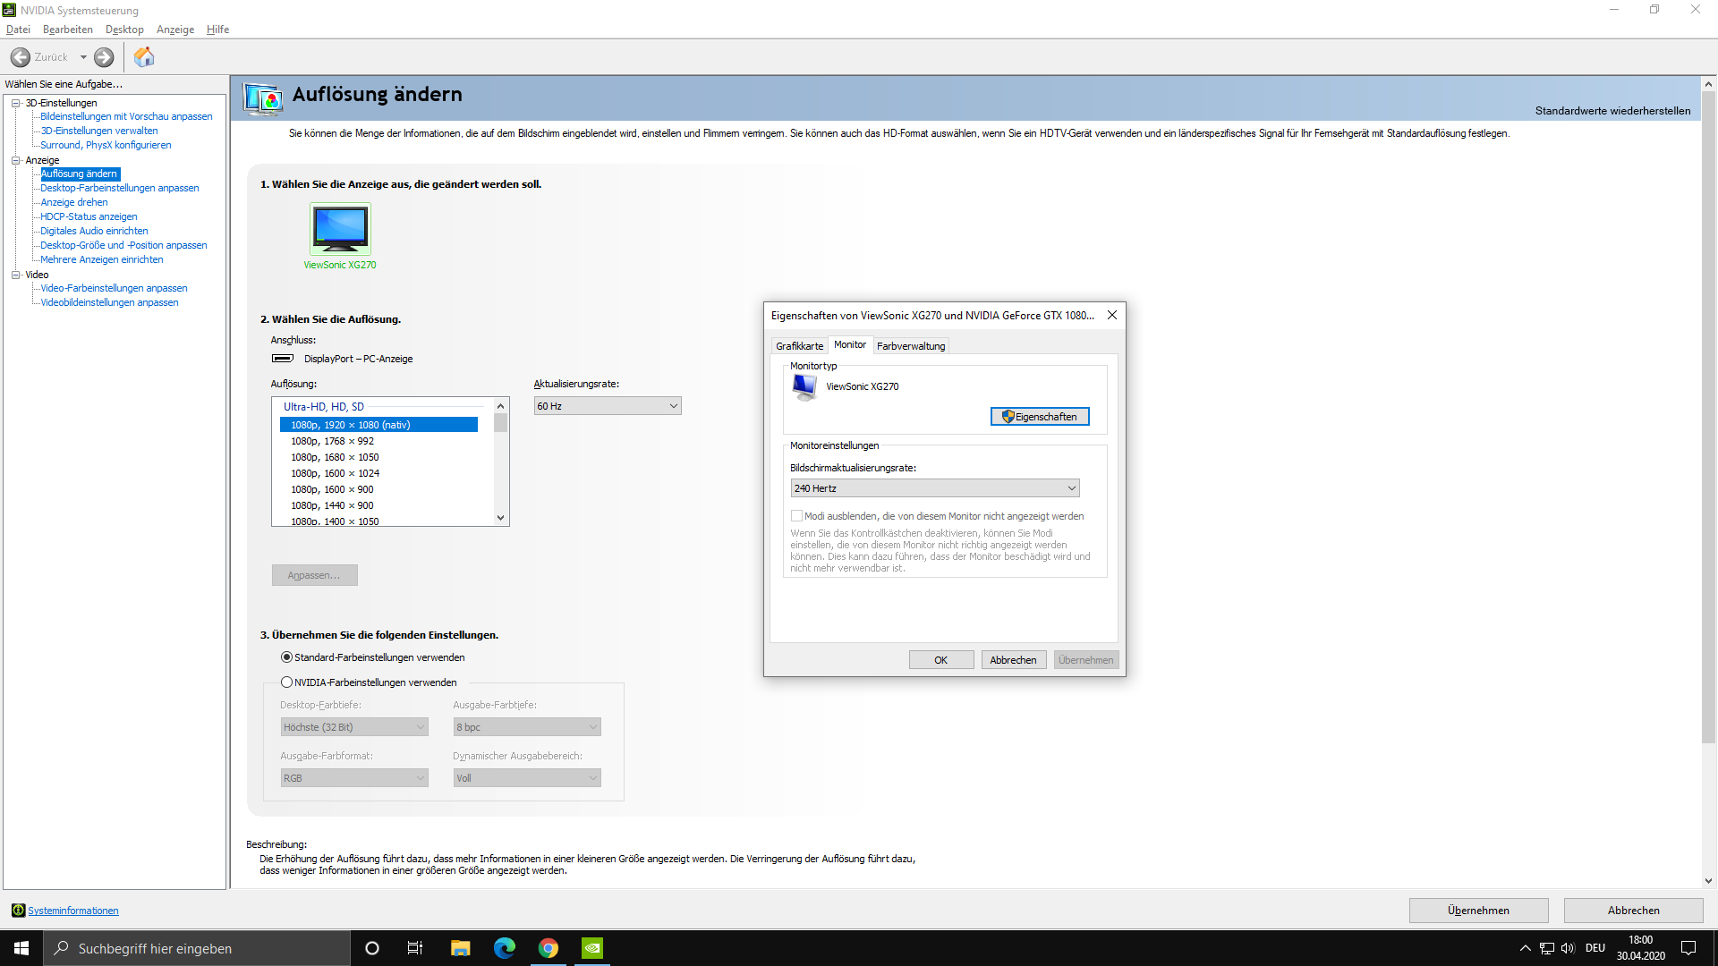The width and height of the screenshot is (1718, 966).
Task: Click the Systeminformationen link
Action: pyautogui.click(x=73, y=911)
